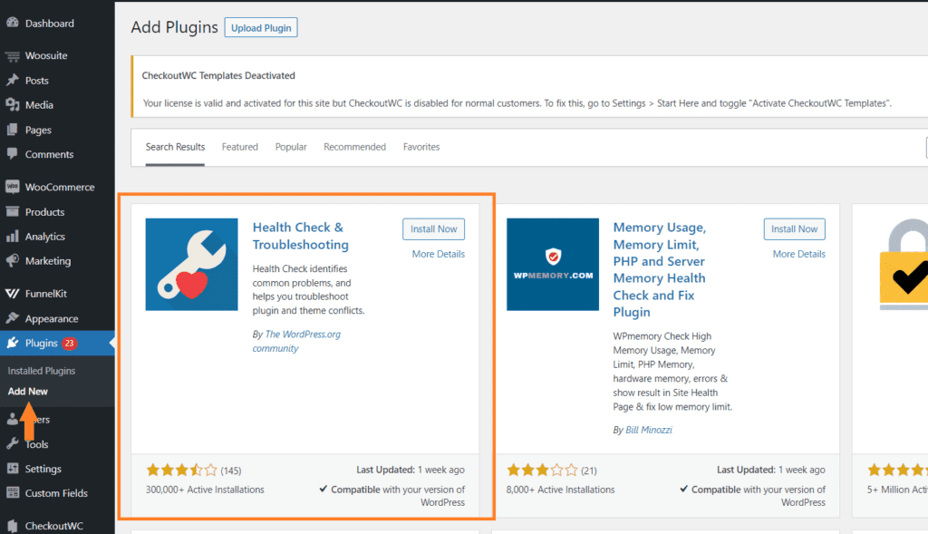Switch to the Popular tab
The image size is (928, 534).
pos(291,147)
